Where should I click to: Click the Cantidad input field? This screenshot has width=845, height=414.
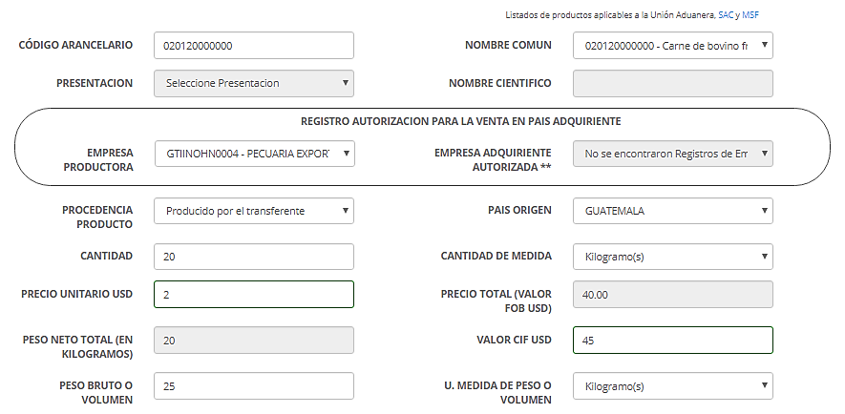254,257
